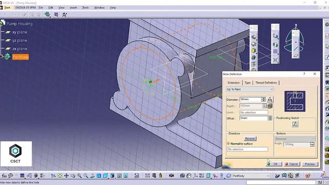This screenshot has width=329, height=185.
Task: Click the Formula f(x) icon
Action: pos(4,176)
